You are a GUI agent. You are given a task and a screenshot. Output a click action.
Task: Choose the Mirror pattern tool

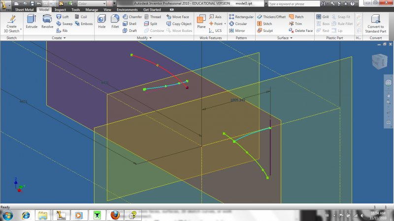[x=237, y=30]
